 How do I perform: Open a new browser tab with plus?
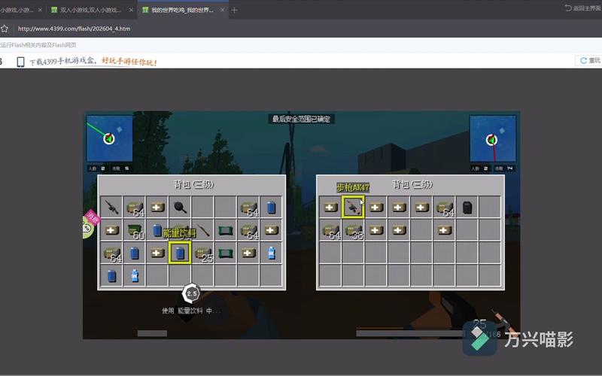tap(234, 11)
